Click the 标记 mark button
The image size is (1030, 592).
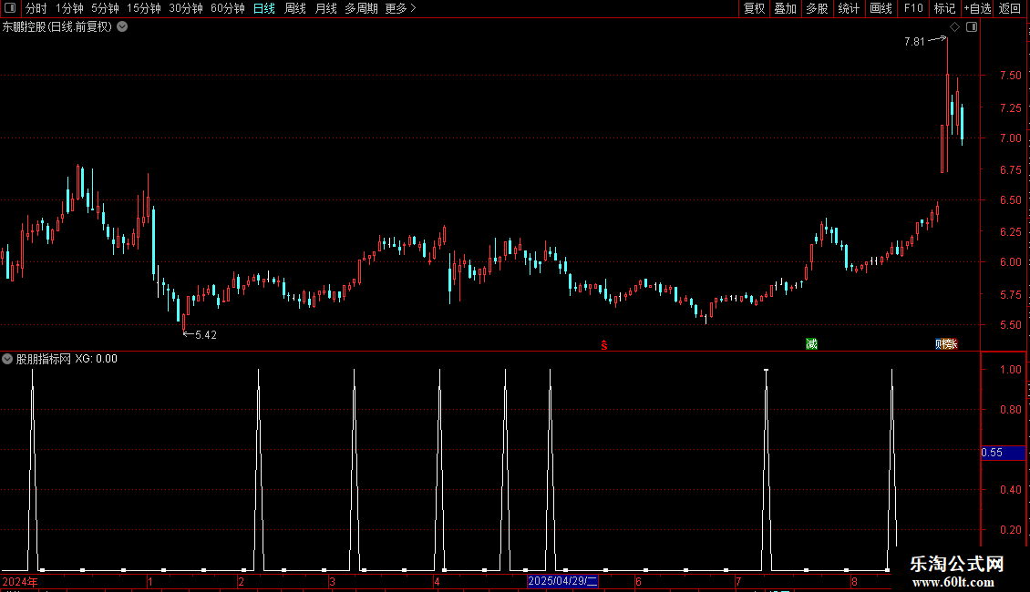[944, 8]
